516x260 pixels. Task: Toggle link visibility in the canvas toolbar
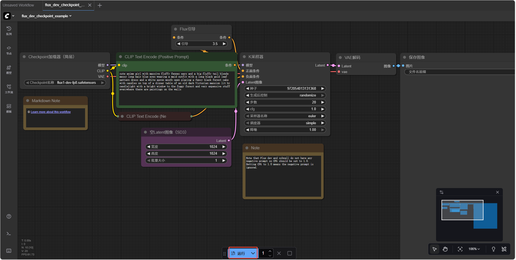click(x=504, y=249)
